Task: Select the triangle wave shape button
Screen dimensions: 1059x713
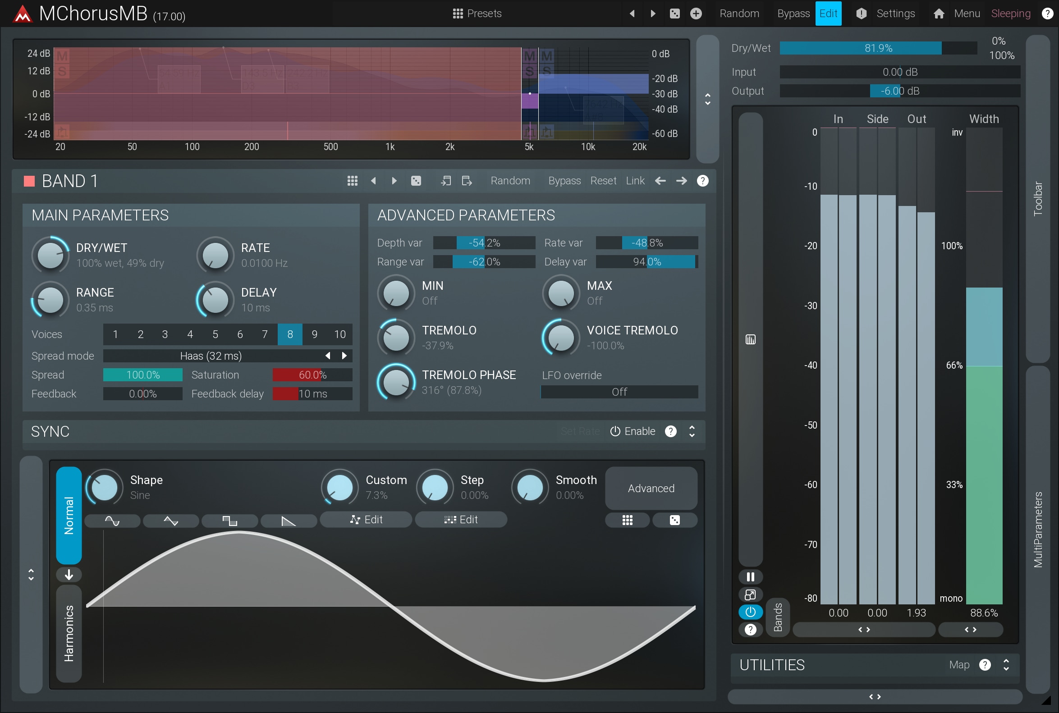Action: [x=171, y=521]
